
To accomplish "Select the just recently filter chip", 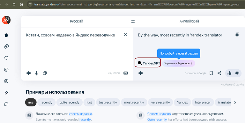I will pos(108,103).
